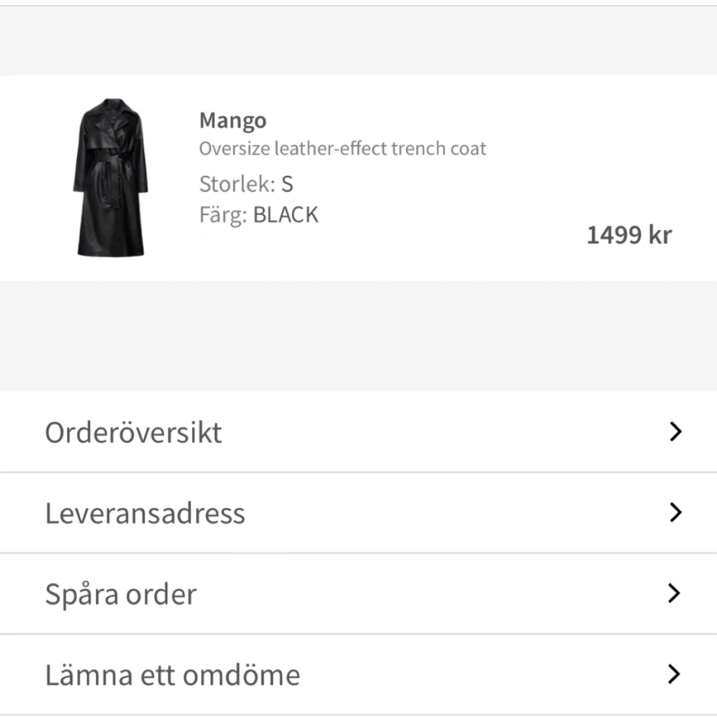This screenshot has height=717, width=717.
Task: Select the size value S
Action: pos(287,184)
